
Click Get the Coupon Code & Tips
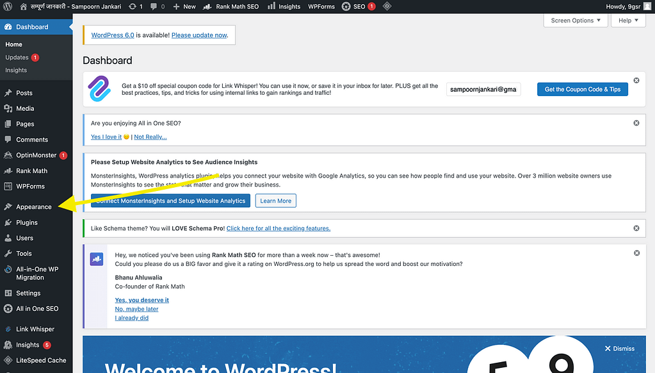point(582,89)
